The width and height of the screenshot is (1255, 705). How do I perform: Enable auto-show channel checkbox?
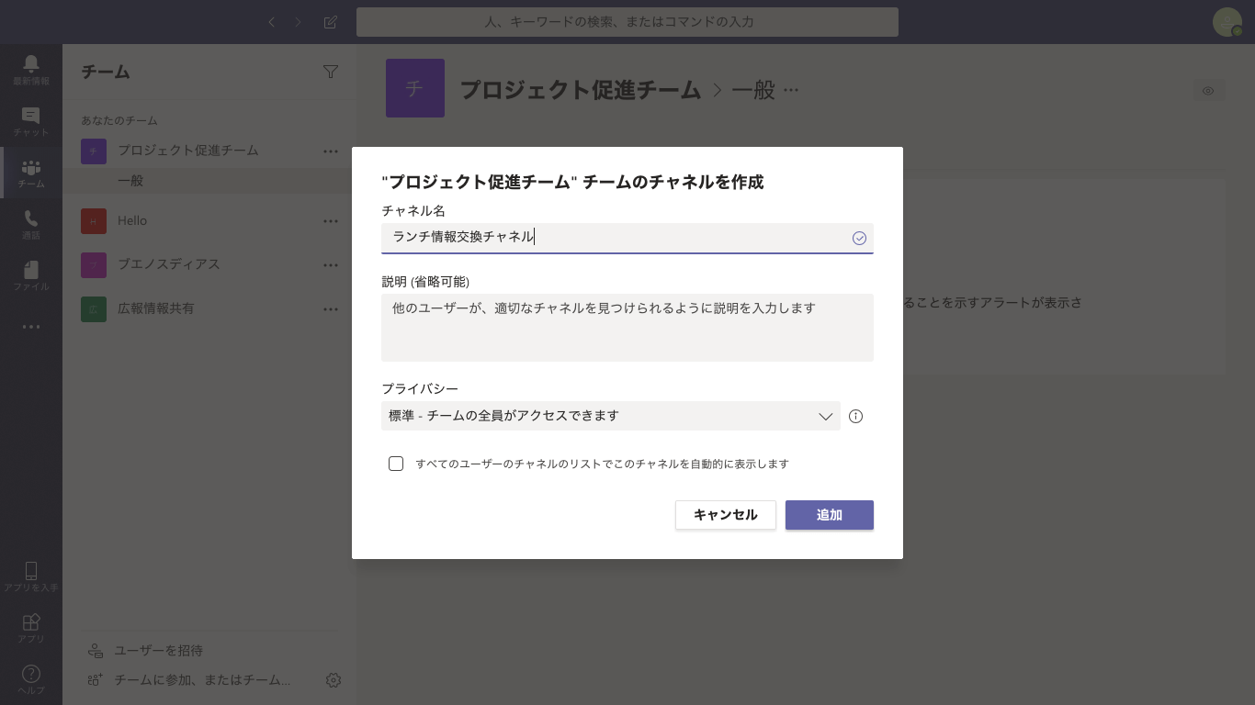click(396, 464)
